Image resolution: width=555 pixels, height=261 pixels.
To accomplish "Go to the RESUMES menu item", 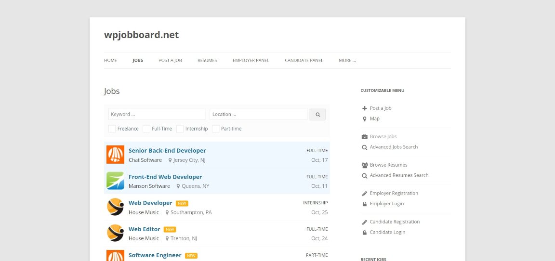I will tap(207, 61).
